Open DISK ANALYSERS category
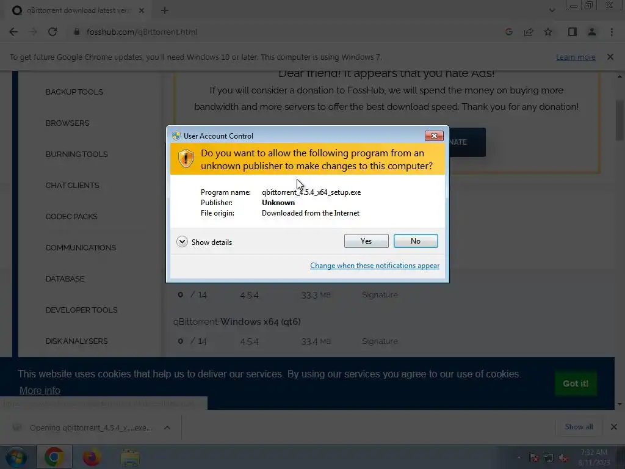This screenshot has height=469, width=625. point(76,341)
